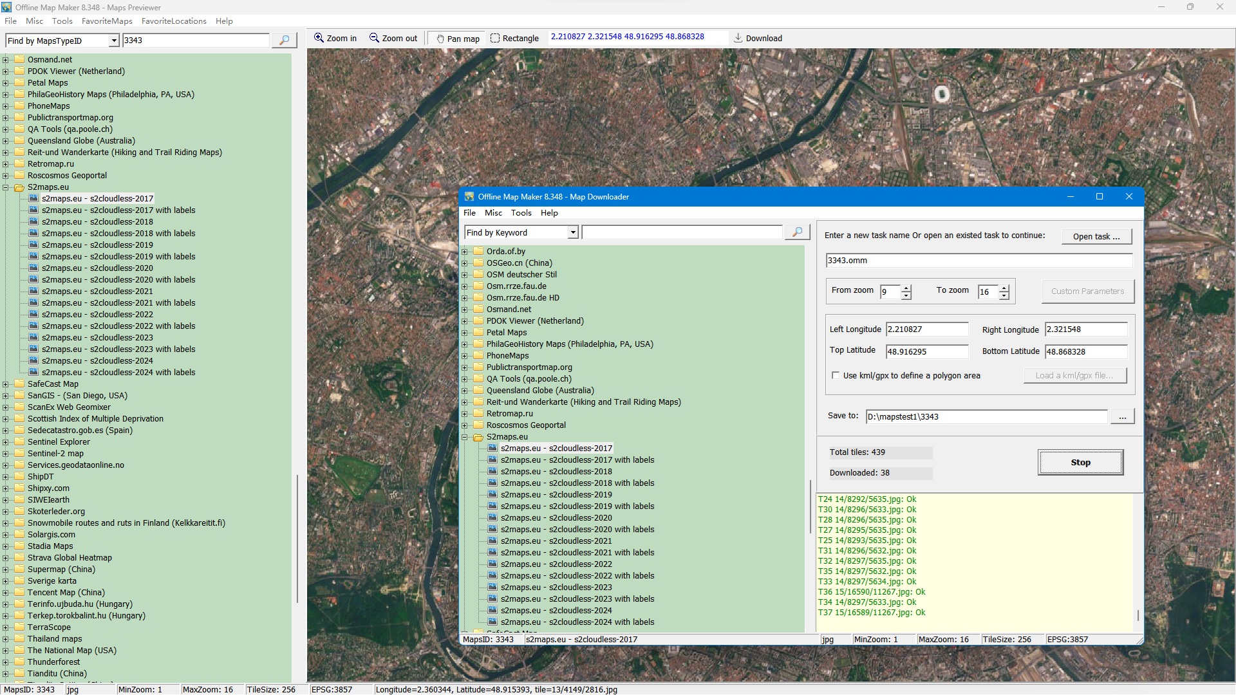Image resolution: width=1236 pixels, height=695 pixels.
Task: Open the Find by Keyword dropdown
Action: coord(573,233)
